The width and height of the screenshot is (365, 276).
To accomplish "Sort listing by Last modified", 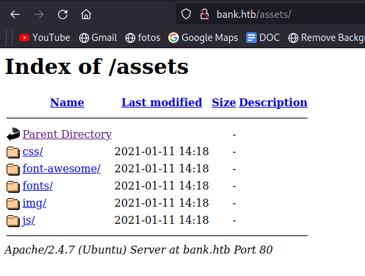I will [x=162, y=102].
